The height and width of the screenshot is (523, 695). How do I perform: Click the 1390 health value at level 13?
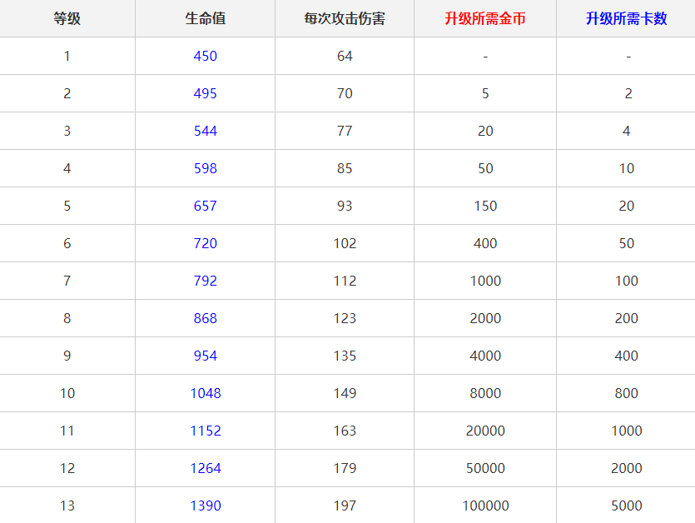tap(205, 506)
